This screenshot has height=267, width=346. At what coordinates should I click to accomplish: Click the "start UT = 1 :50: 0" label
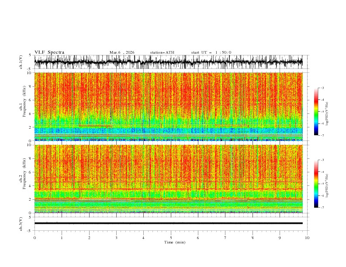point(211,52)
